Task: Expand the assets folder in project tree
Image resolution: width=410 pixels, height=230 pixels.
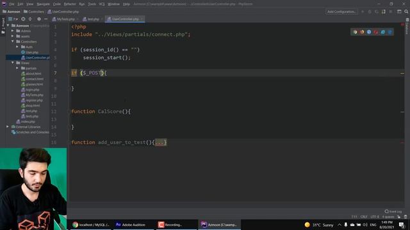Action: (13, 36)
